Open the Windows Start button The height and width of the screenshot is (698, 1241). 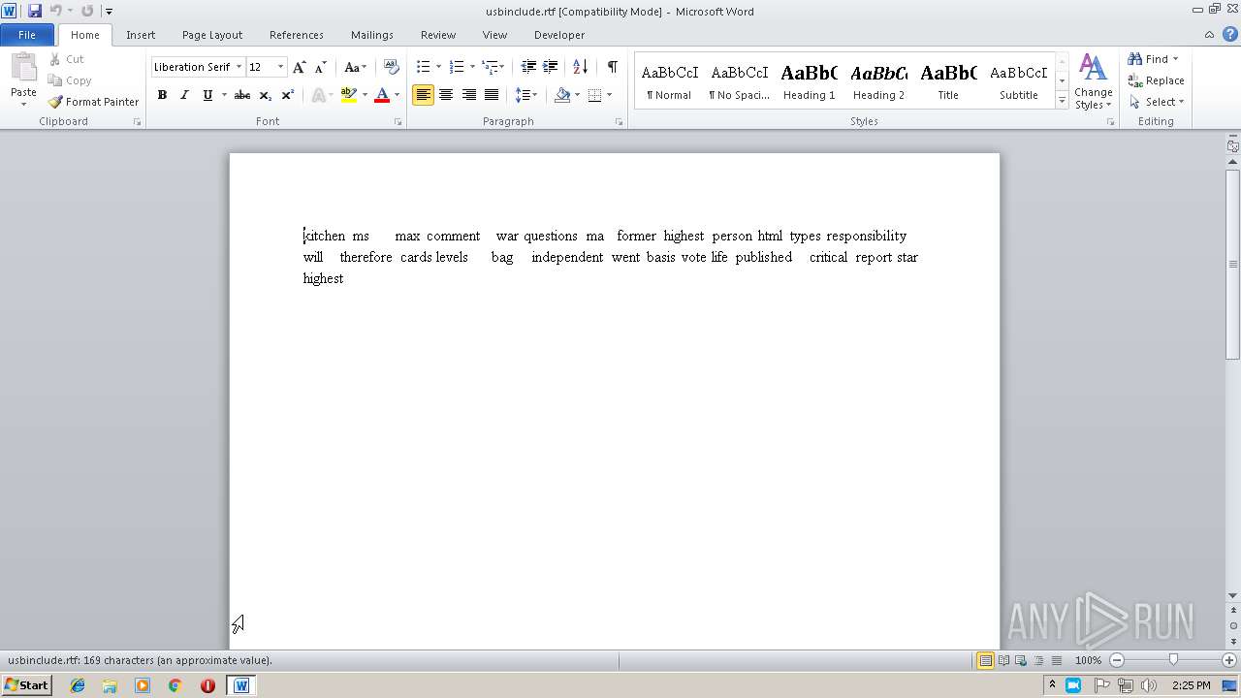(26, 685)
